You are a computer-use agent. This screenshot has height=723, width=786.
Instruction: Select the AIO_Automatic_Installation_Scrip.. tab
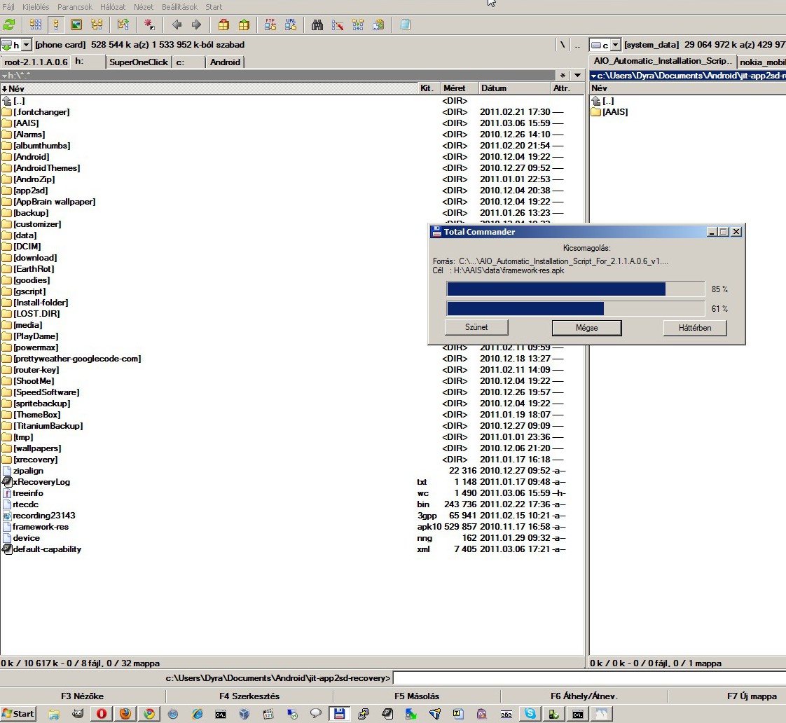[x=663, y=61]
